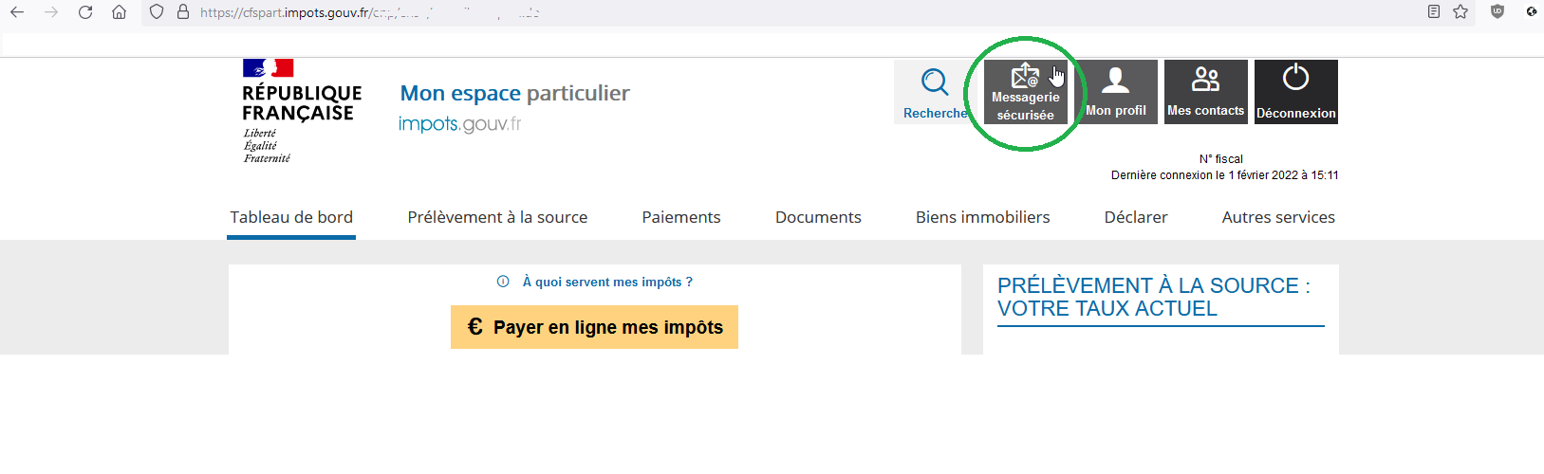The width and height of the screenshot is (1544, 474).
Task: Reload the page with refresh icon
Action: 85,12
